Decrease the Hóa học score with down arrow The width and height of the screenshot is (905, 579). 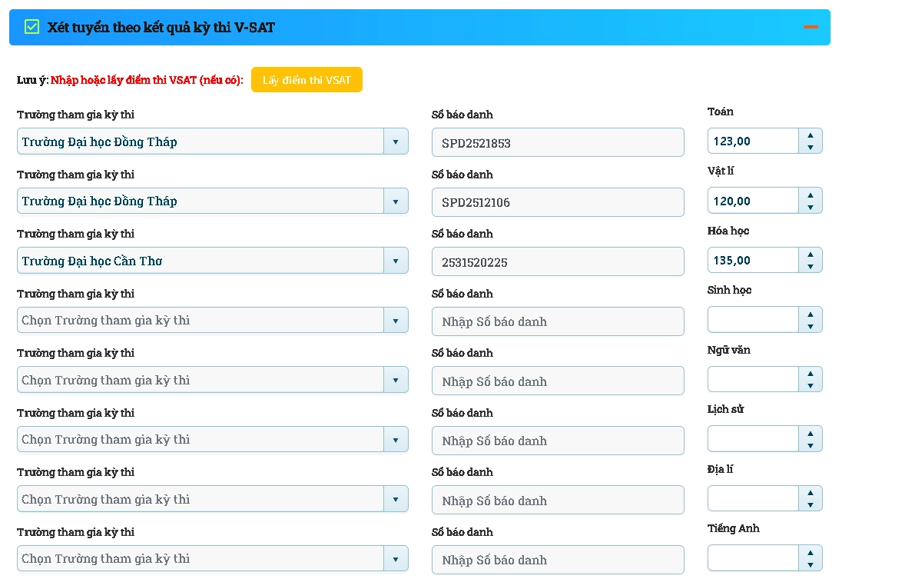(x=811, y=267)
